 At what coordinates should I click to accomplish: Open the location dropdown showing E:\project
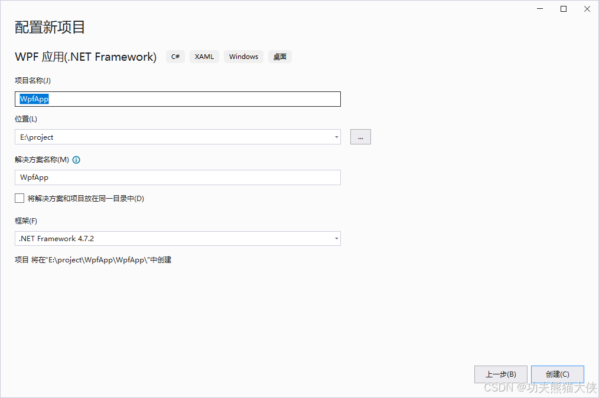coord(178,137)
